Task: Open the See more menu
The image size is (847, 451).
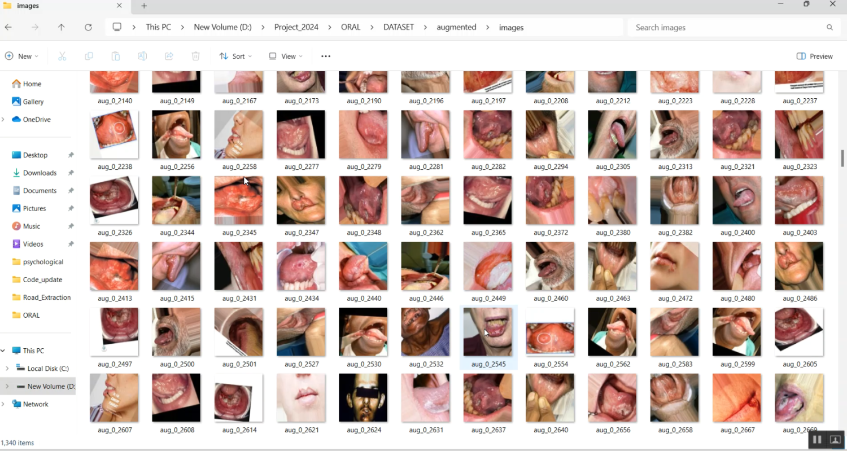Action: click(325, 56)
